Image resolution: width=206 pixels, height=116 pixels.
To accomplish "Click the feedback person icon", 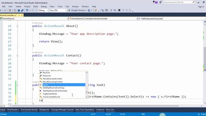I will pos(161,2).
